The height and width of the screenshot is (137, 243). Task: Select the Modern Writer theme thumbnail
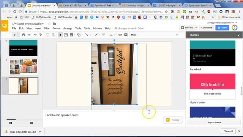coord(213,86)
